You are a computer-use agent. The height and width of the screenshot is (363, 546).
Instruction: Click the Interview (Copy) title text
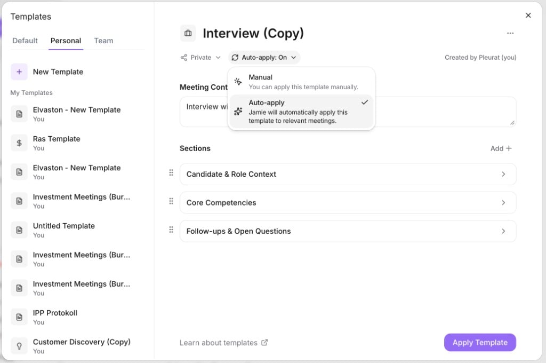253,33
